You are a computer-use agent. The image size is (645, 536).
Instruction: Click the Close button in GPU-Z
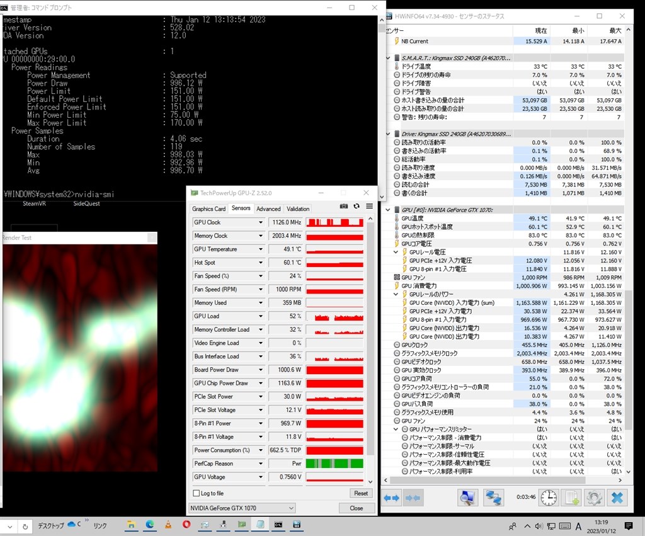pyautogui.click(x=357, y=508)
